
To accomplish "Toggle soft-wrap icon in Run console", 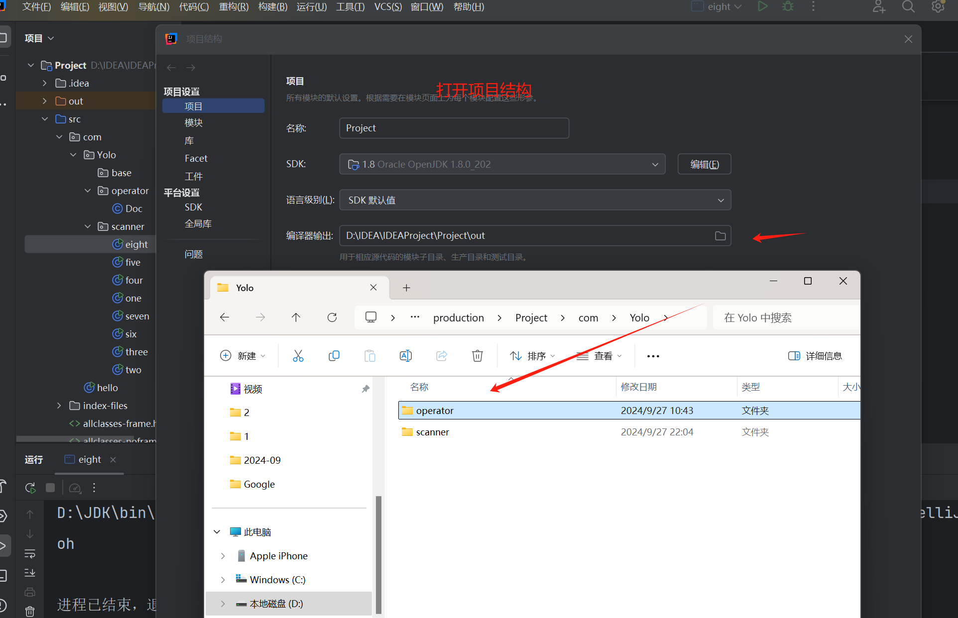I will pos(30,554).
